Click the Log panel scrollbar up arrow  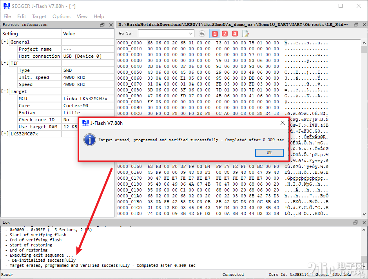click(x=364, y=230)
